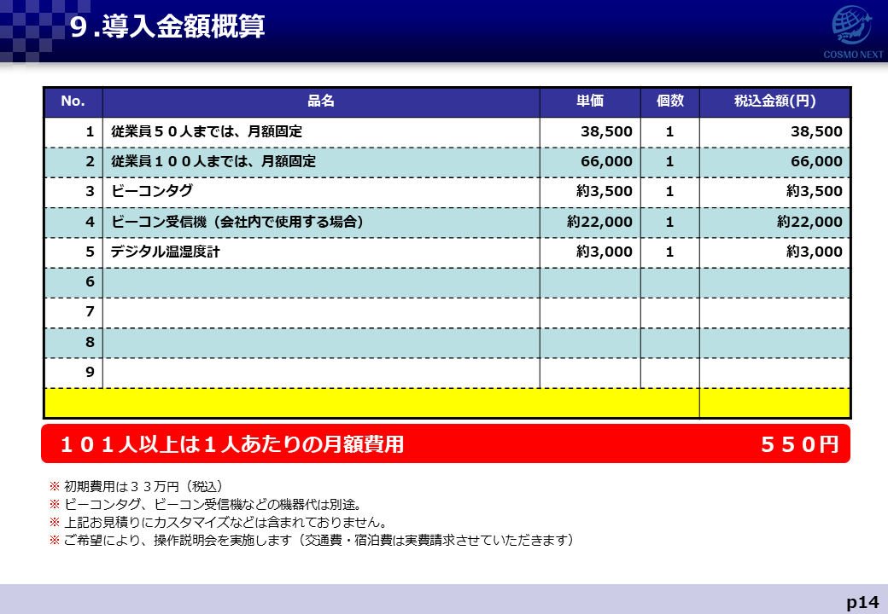
Task: Click the 単価 value 約3,500 for ビーコンタグ
Action: pos(605,191)
